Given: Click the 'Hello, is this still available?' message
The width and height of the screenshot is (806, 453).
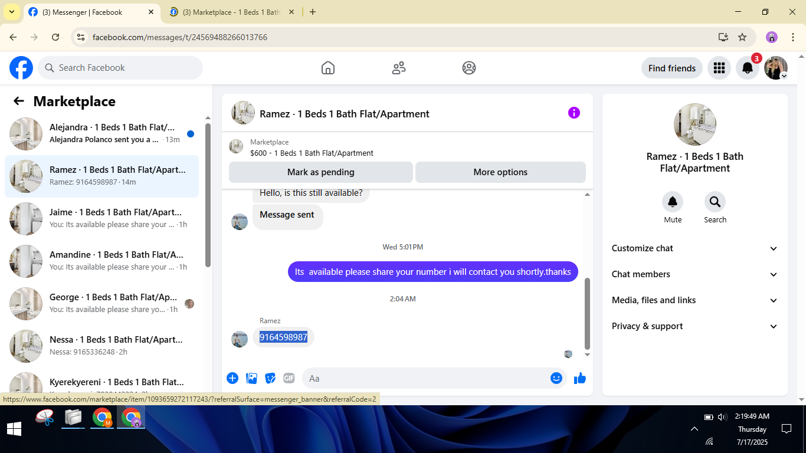Looking at the screenshot, I should click(311, 193).
